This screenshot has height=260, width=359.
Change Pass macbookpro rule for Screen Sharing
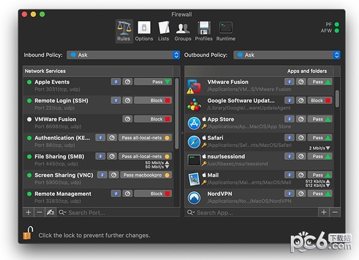click(x=146, y=175)
